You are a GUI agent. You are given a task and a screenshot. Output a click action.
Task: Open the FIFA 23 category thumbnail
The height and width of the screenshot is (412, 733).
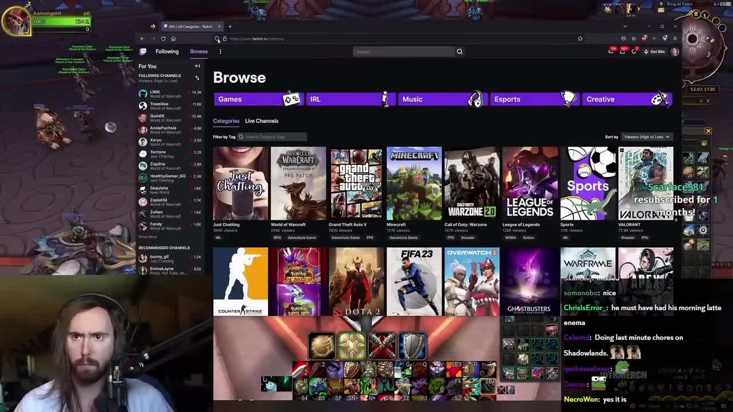click(414, 282)
